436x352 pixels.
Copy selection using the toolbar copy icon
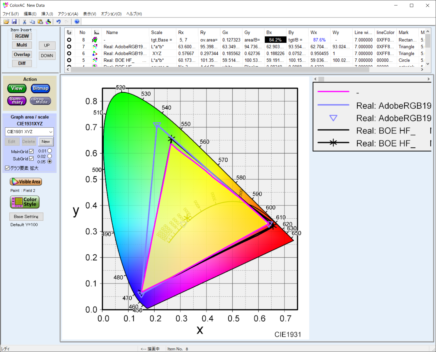pyautogui.click(x=32, y=21)
